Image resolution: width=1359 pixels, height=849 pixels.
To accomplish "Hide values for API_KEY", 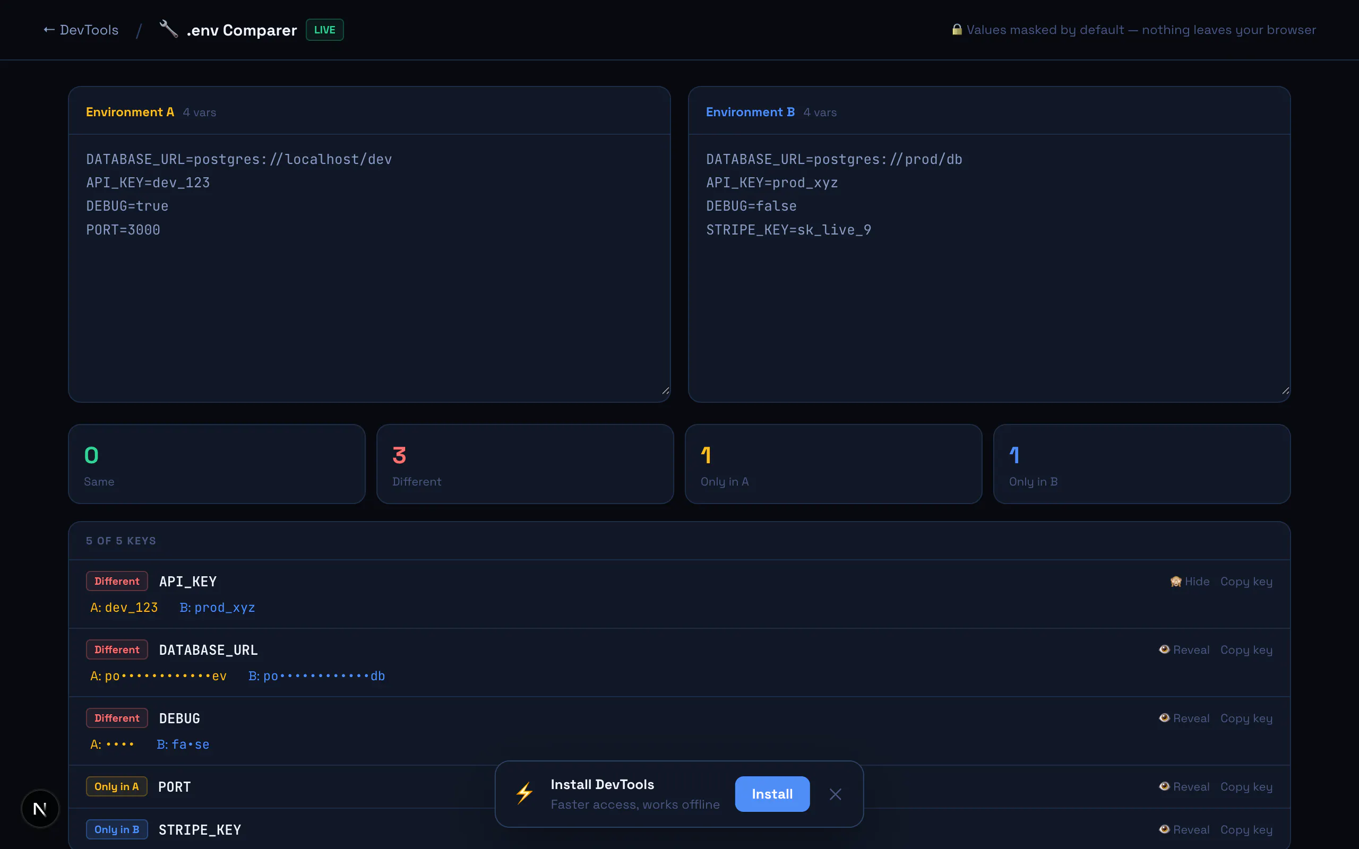I will click(x=1190, y=581).
